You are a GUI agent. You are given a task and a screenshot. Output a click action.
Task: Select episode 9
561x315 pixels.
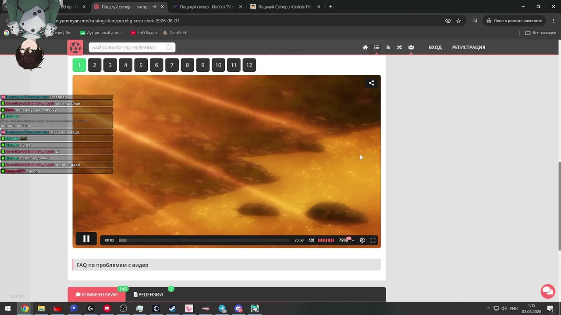(x=202, y=65)
